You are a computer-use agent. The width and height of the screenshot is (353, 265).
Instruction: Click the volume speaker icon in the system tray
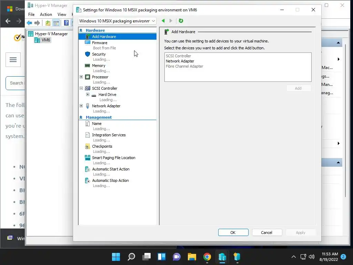312,257
